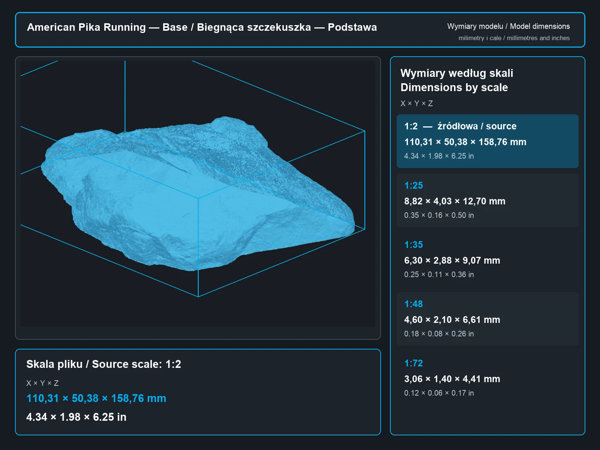The height and width of the screenshot is (450, 600).
Task: Select the 1:25 scale entry
Action: [487, 200]
